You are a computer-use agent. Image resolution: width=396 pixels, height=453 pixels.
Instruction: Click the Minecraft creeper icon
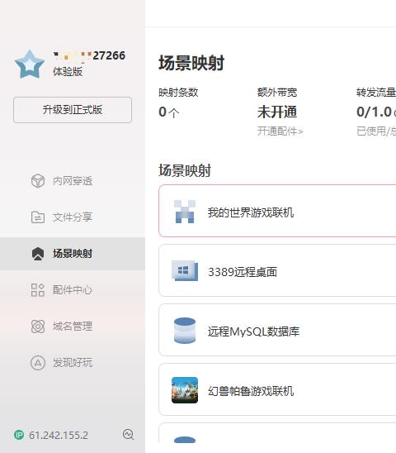185,212
